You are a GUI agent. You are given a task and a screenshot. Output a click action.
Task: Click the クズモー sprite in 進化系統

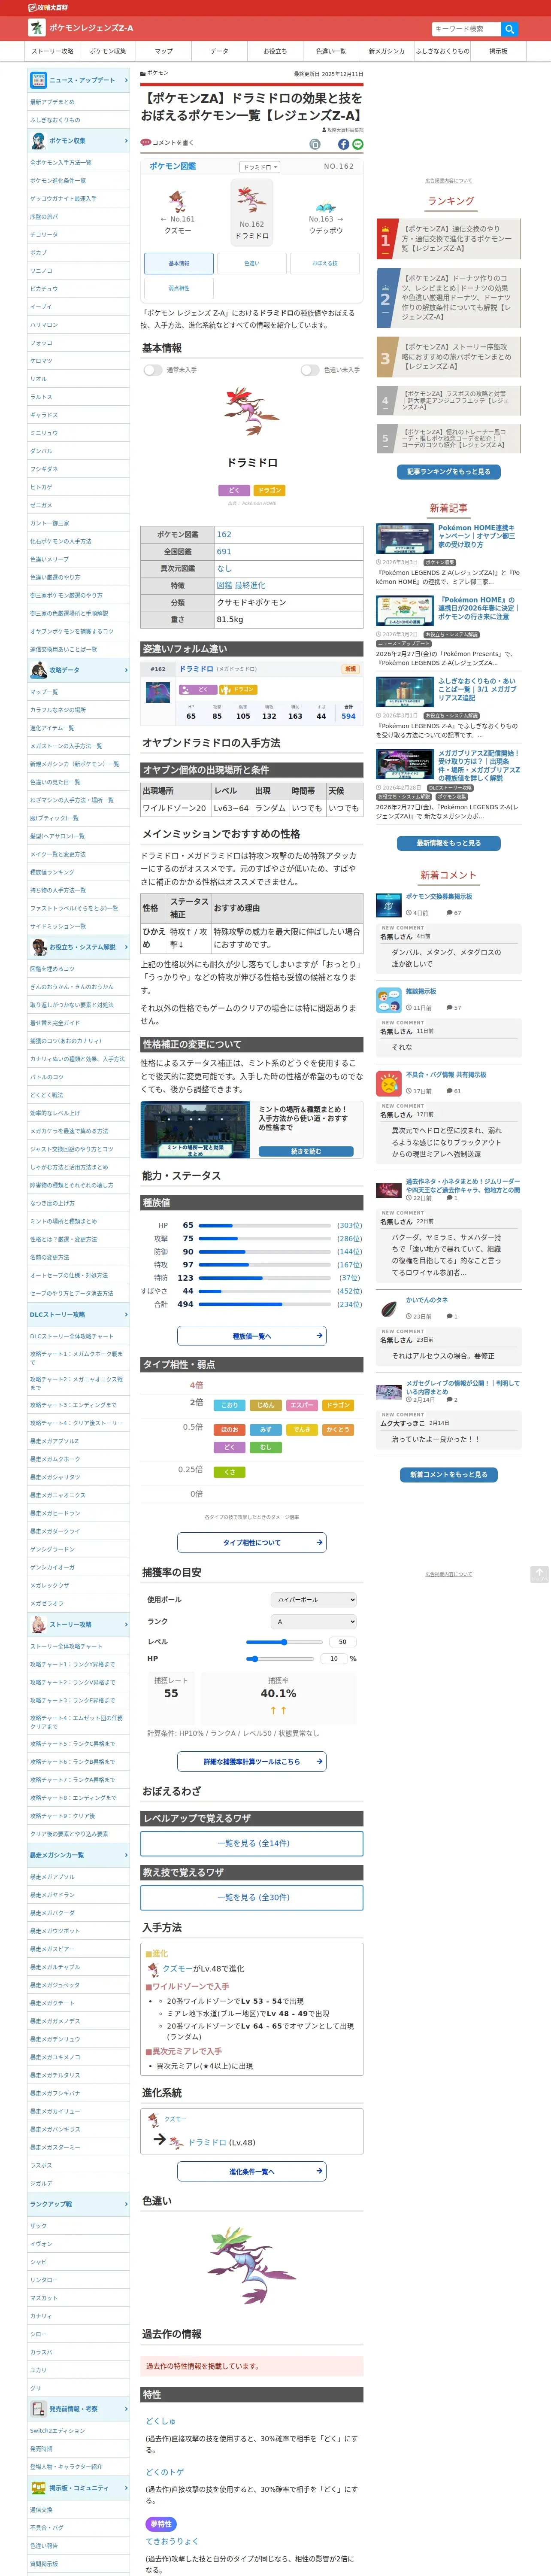[153, 2119]
